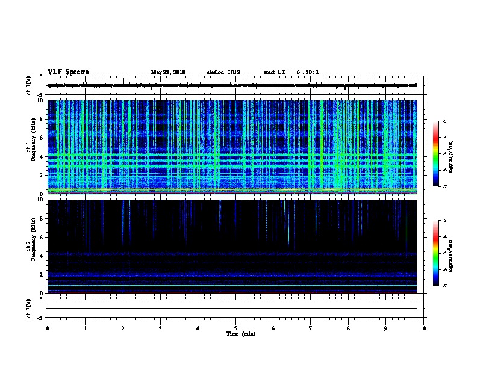
Task: Click the '-3' label on ch.1 color bar
Action: tap(444, 121)
